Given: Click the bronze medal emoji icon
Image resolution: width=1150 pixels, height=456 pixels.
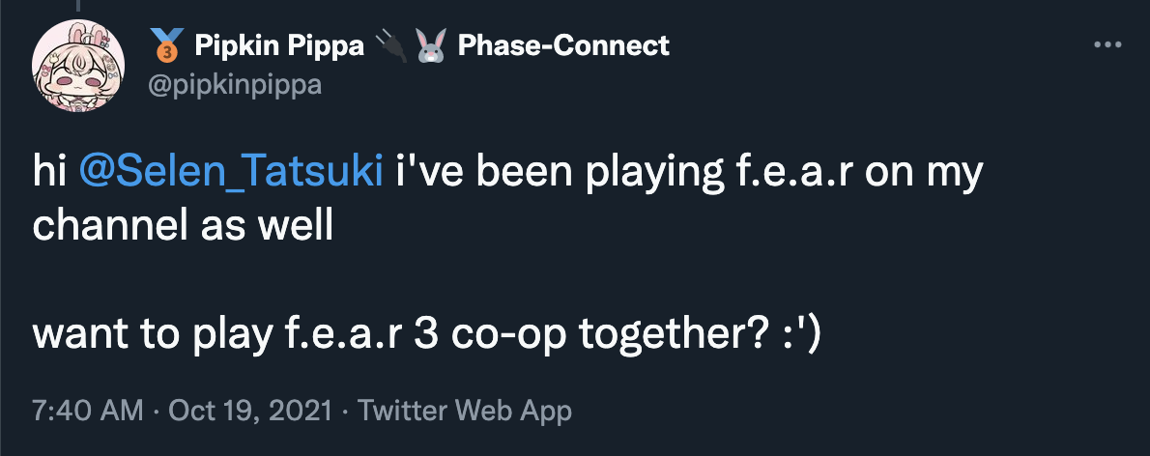Looking at the screenshot, I should coord(167,44).
